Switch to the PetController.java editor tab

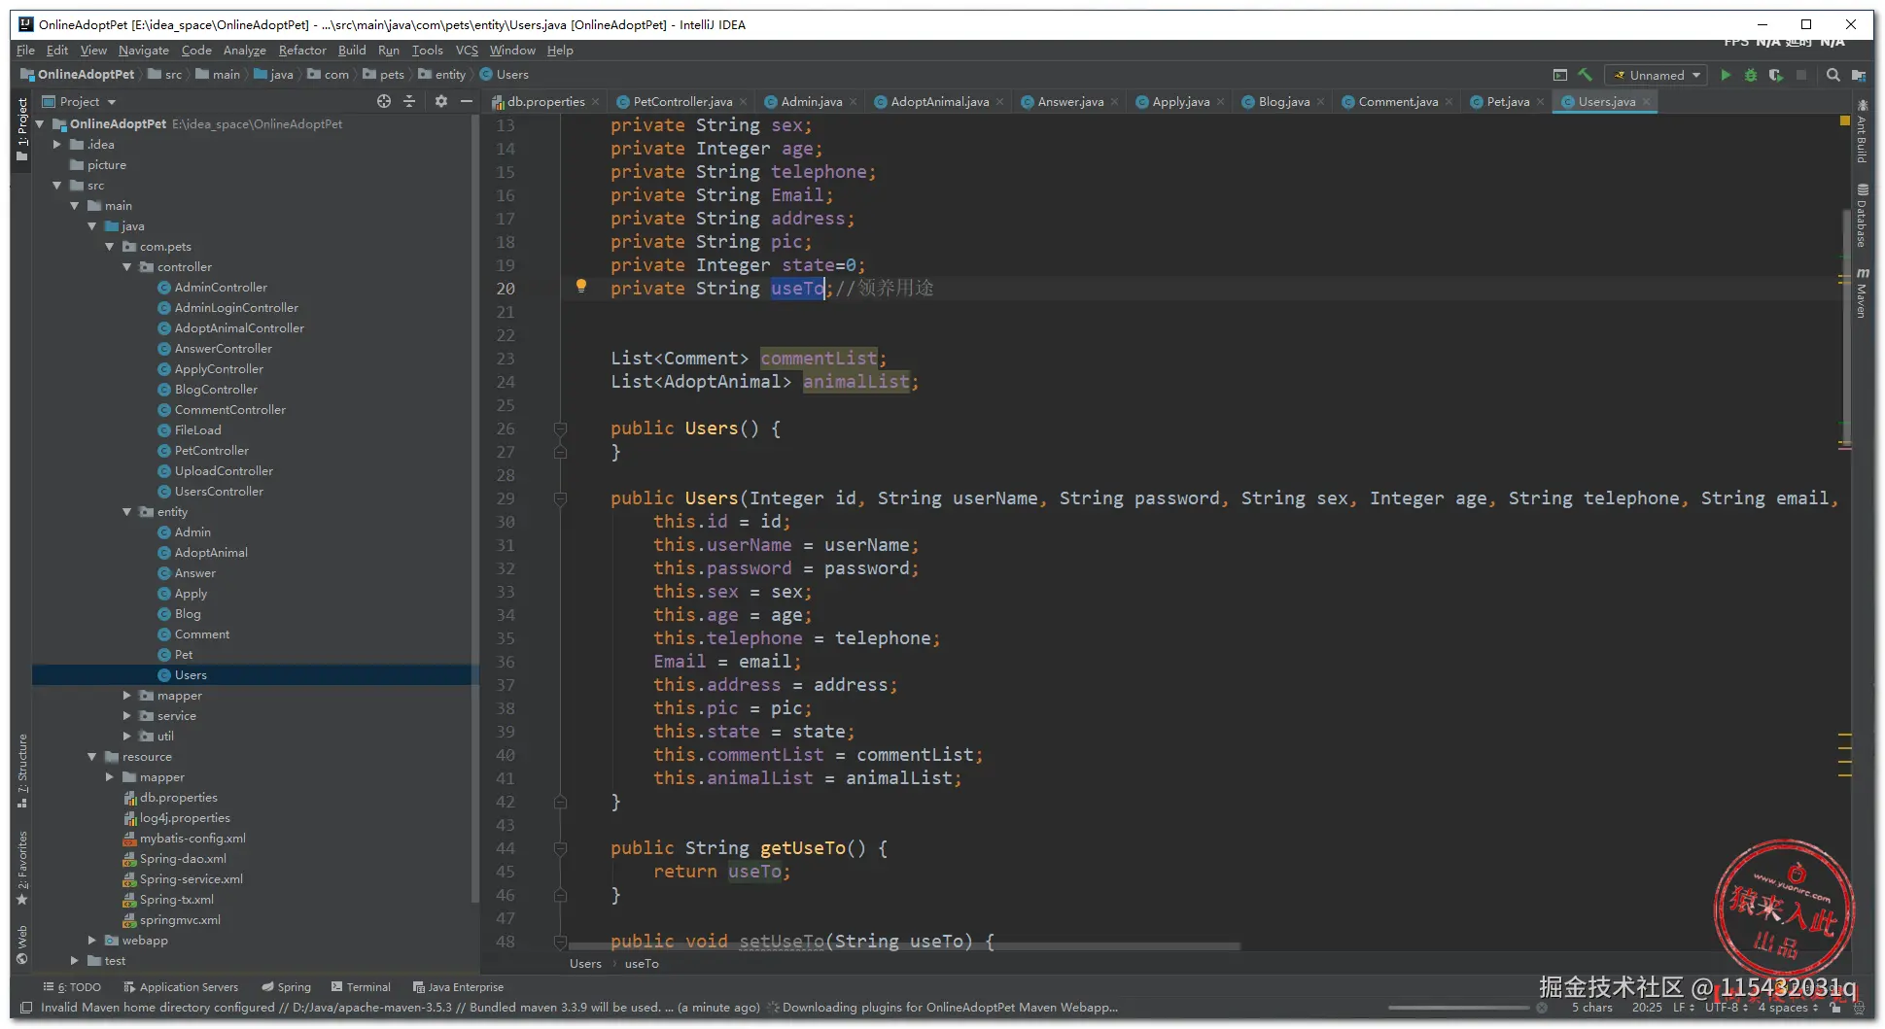(681, 101)
